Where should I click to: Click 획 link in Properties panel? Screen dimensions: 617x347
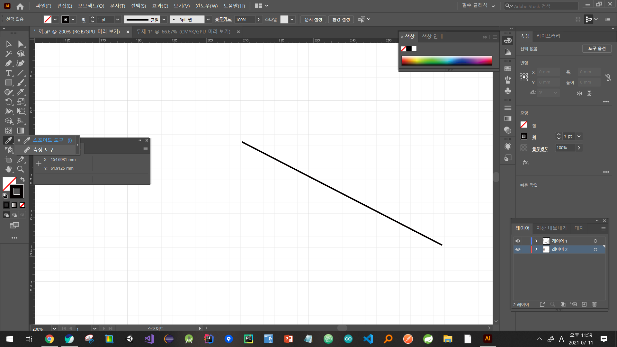coord(534,137)
